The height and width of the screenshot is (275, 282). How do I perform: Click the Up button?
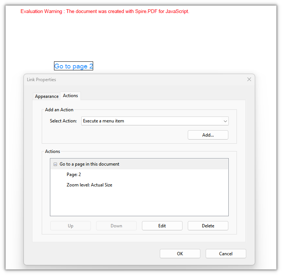[70, 226]
